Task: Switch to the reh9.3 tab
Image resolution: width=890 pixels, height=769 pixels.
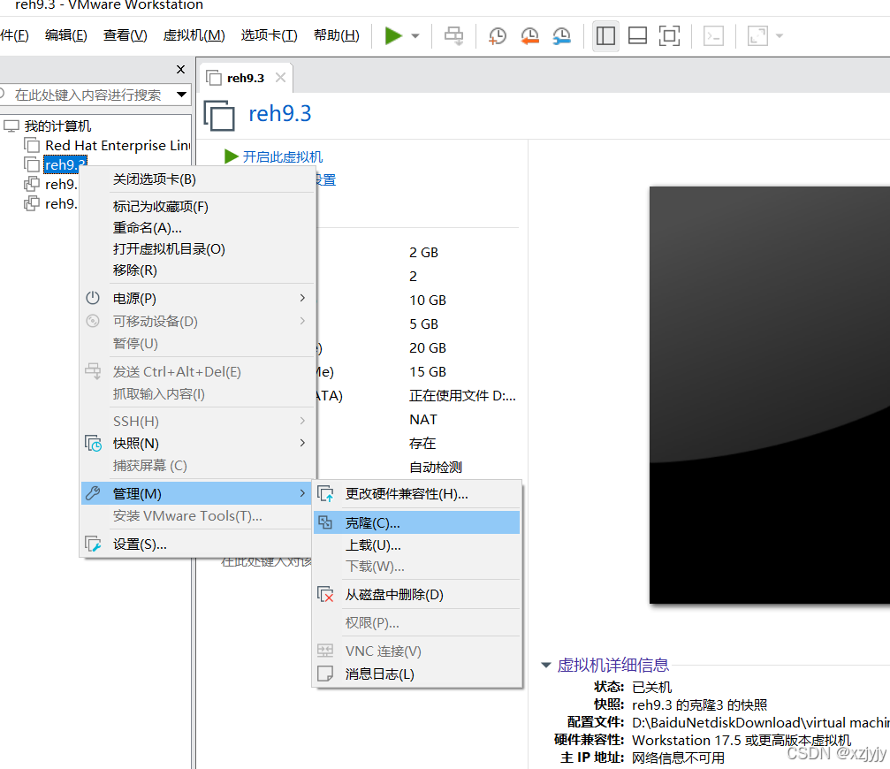Action: click(245, 79)
